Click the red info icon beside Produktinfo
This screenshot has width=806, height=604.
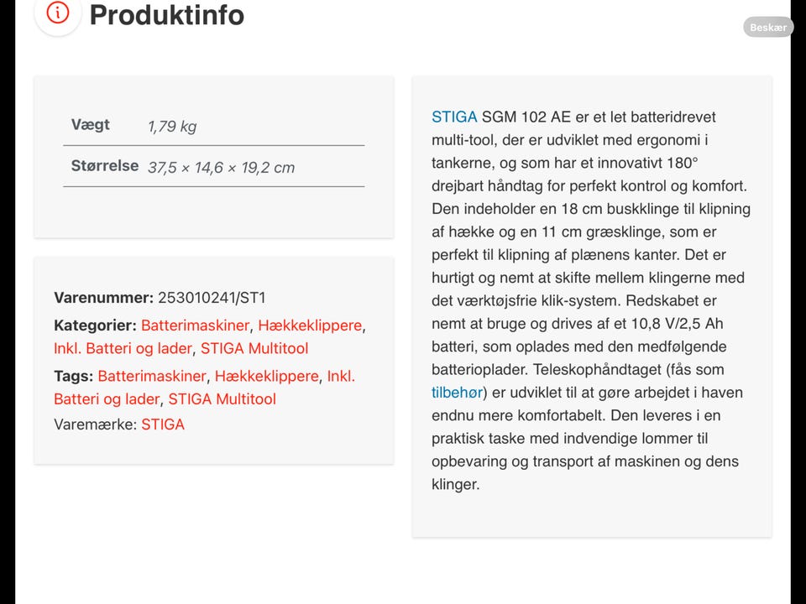[58, 13]
